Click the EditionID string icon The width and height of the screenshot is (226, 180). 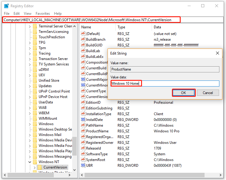(83, 102)
